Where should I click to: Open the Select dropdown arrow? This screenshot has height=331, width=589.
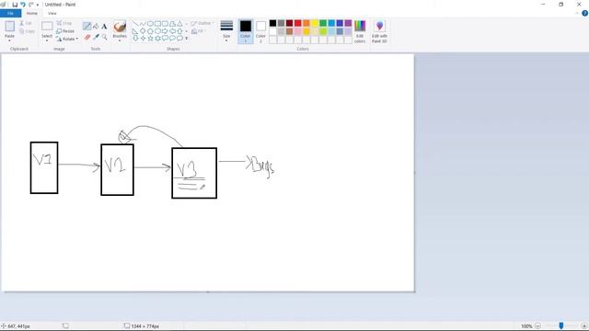pyautogui.click(x=47, y=40)
